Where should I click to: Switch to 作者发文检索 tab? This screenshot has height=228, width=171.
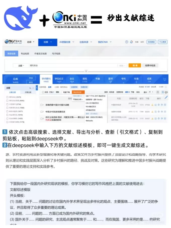pyautogui.click(x=40, y=54)
